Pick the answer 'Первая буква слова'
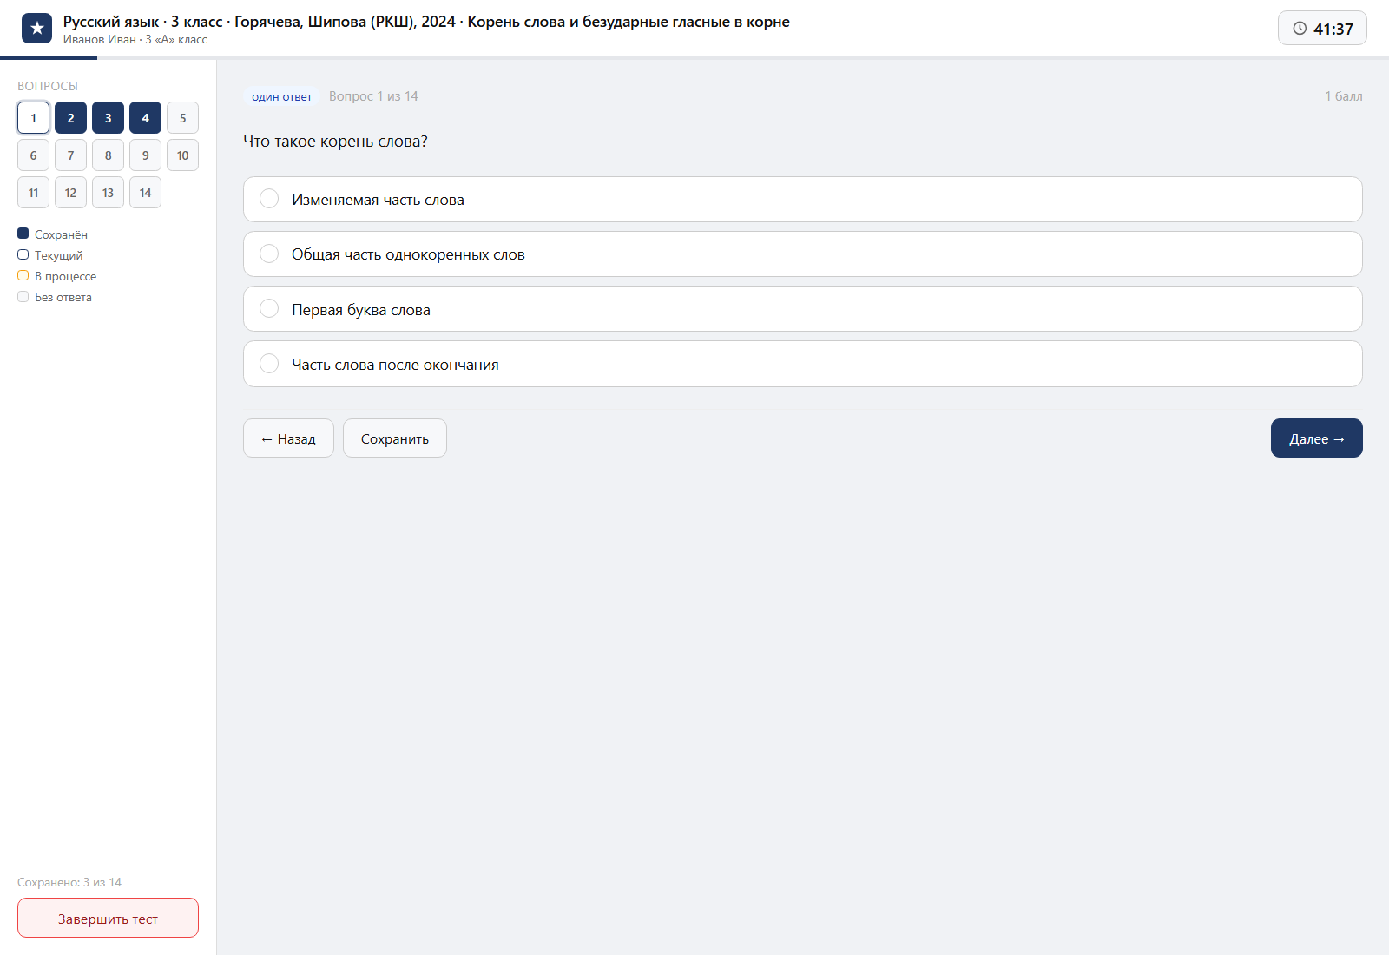1389x955 pixels. click(803, 309)
